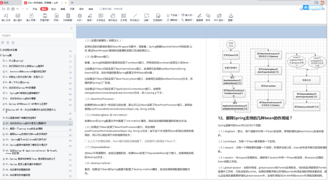Screen dimensions: 329x180
Task: Select the 文本框 (Text Box) tool
Action: click(x=123, y=17)
